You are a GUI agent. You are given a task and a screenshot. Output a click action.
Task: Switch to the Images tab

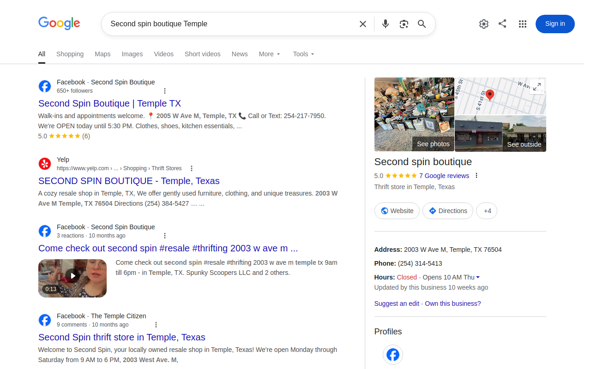pyautogui.click(x=132, y=54)
